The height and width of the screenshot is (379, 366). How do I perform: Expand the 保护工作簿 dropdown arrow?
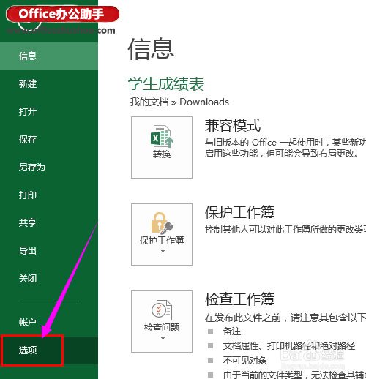tap(163, 251)
